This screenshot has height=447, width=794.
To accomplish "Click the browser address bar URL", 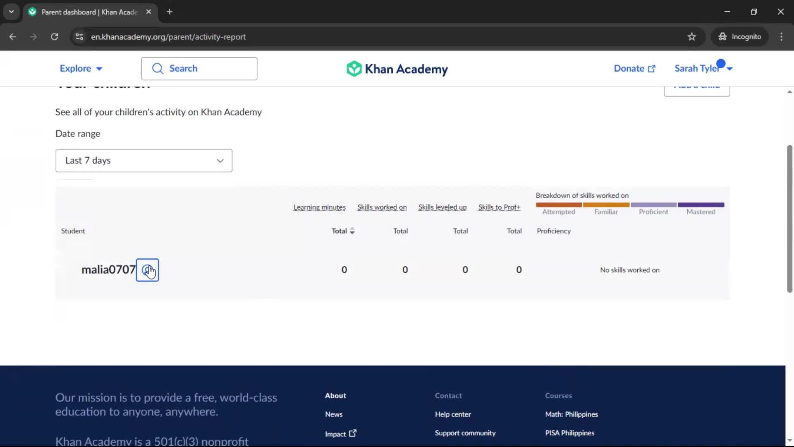I will coord(168,37).
